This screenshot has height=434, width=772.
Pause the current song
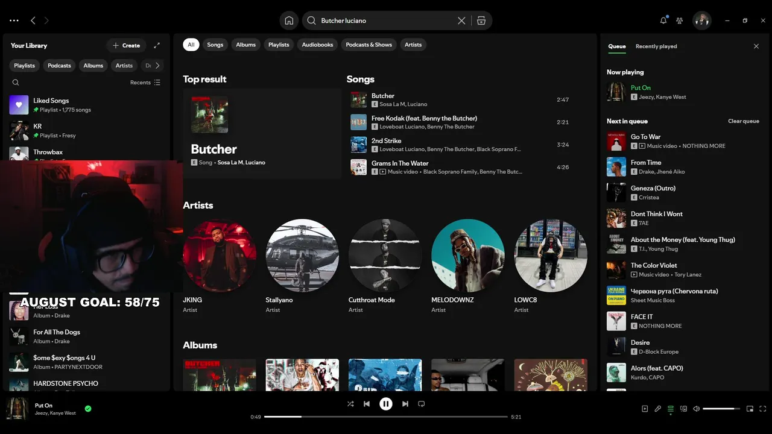tap(386, 404)
